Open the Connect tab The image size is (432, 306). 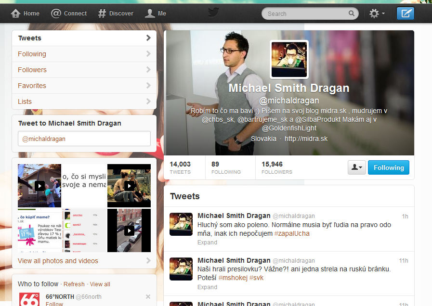point(69,13)
